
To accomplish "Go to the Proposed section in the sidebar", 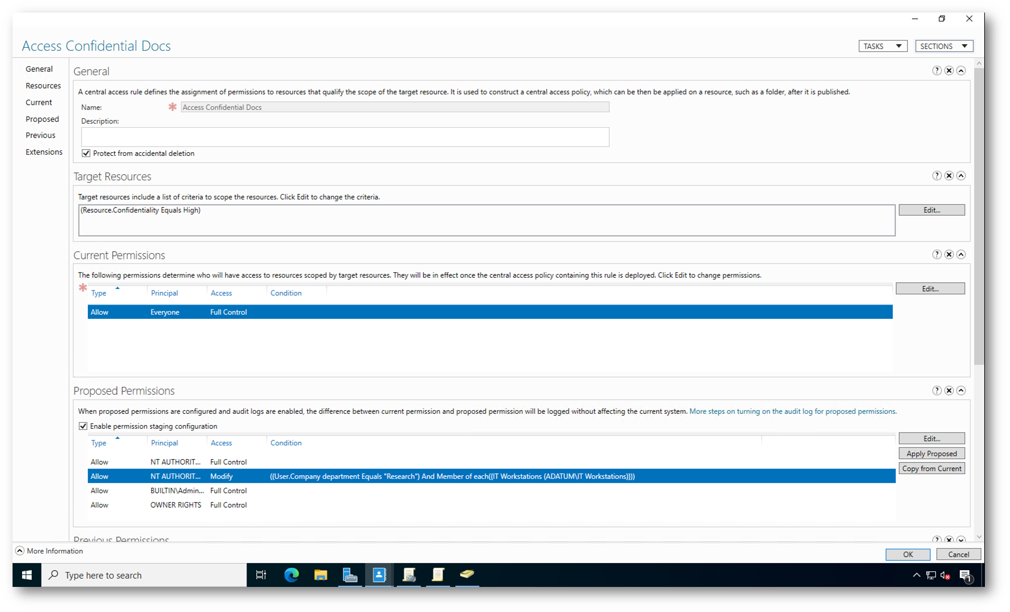I will click(42, 119).
